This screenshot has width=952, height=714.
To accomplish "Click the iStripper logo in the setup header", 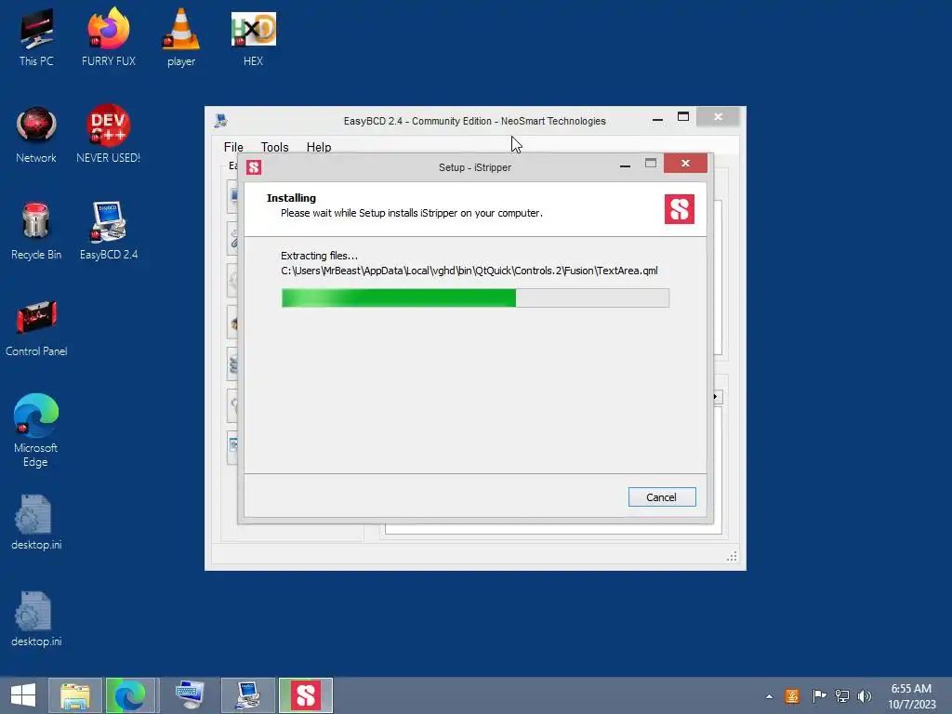I will [x=680, y=209].
